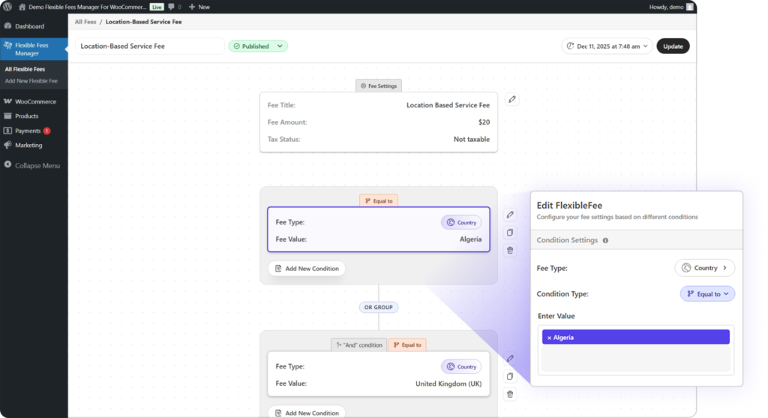Duplicate the United Kingdom condition with copy icon

pyautogui.click(x=510, y=377)
